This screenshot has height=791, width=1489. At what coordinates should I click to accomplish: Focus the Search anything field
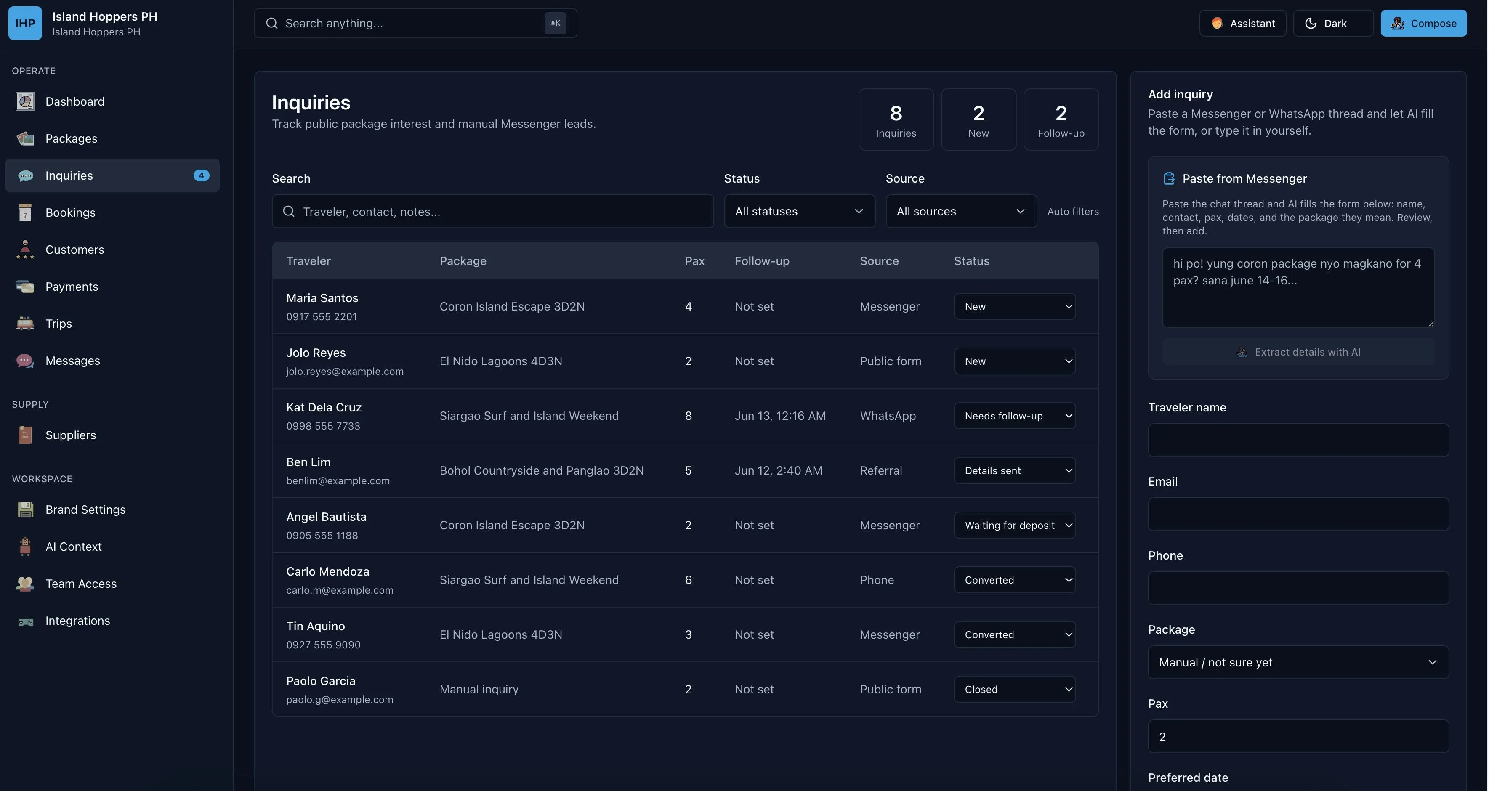click(415, 23)
